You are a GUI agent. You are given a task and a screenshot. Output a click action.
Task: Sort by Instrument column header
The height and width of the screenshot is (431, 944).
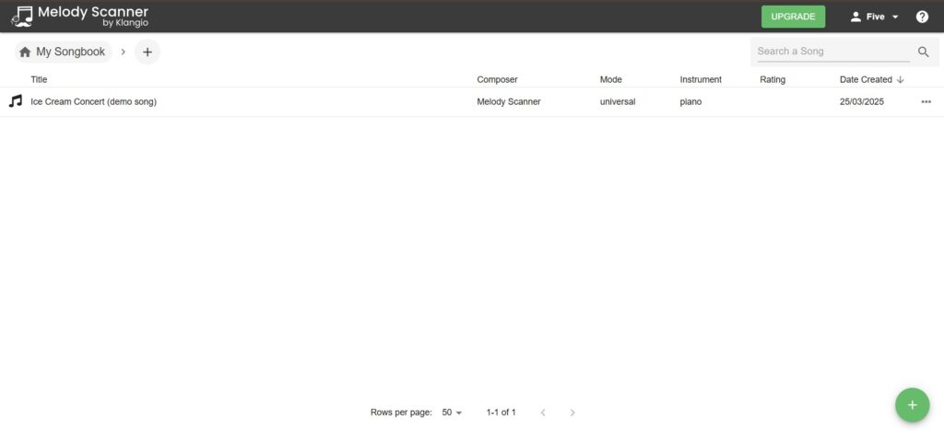pos(701,79)
